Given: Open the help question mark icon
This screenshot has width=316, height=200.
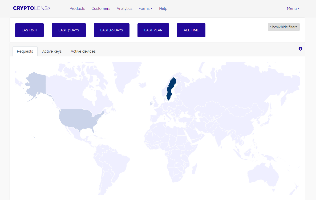Looking at the screenshot, I should click(x=300, y=49).
